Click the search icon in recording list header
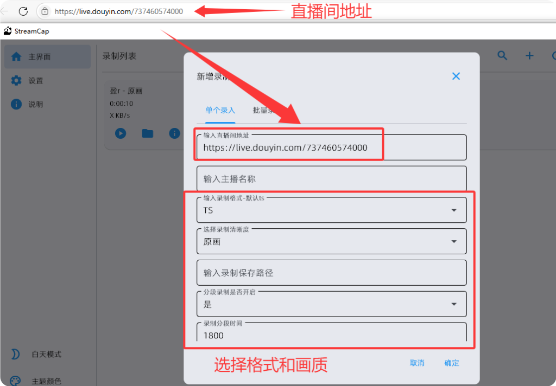Screen dimensions: 556x386 502,56
